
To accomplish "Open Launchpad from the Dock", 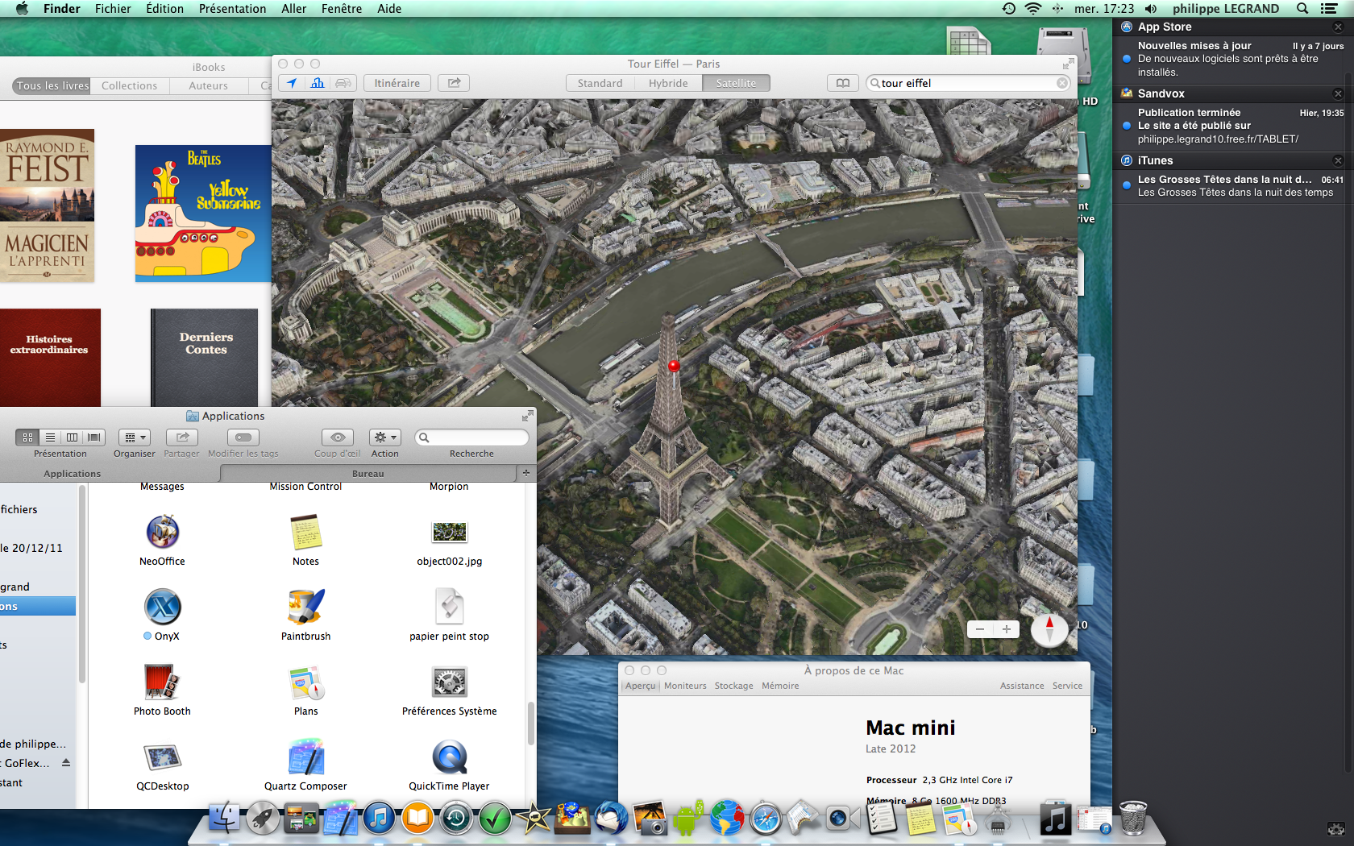I will (263, 819).
